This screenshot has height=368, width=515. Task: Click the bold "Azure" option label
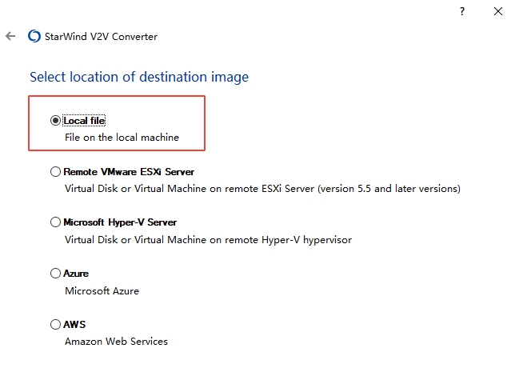76,274
